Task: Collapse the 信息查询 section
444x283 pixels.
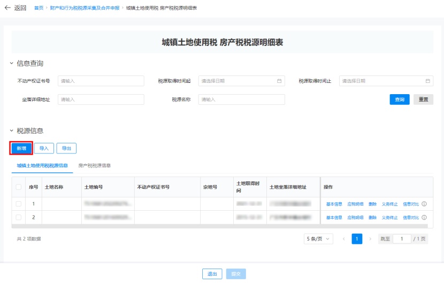Action: [x=12, y=64]
